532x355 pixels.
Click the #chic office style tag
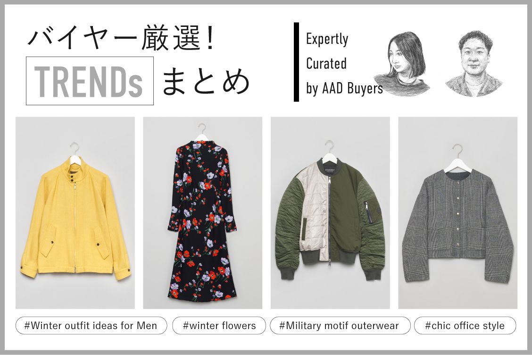465,325
